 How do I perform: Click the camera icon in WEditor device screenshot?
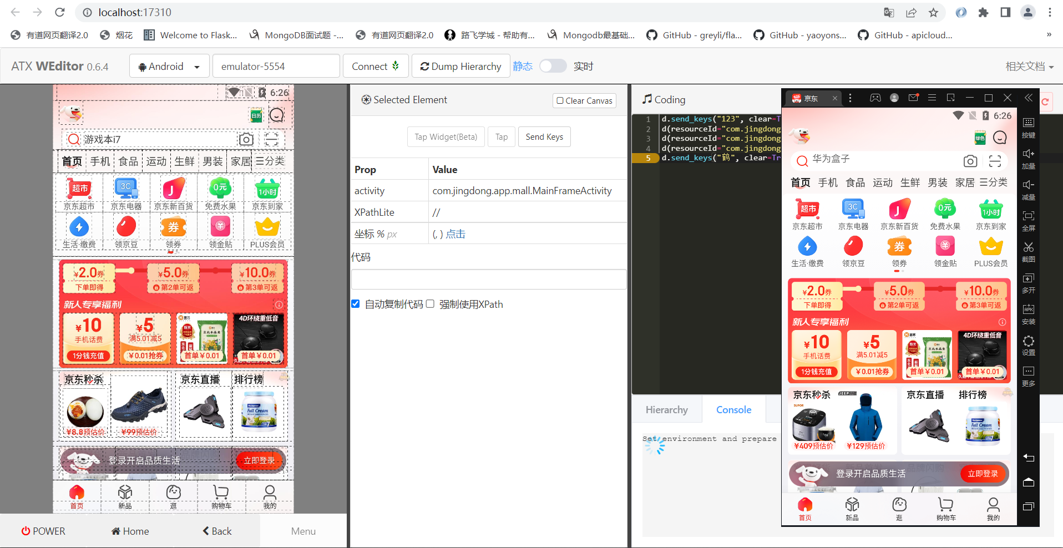tap(246, 139)
